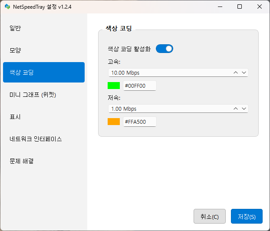Screen dimensions: 270x231
Task: Pick the green 고속 color swatch
Action: pyautogui.click(x=114, y=86)
